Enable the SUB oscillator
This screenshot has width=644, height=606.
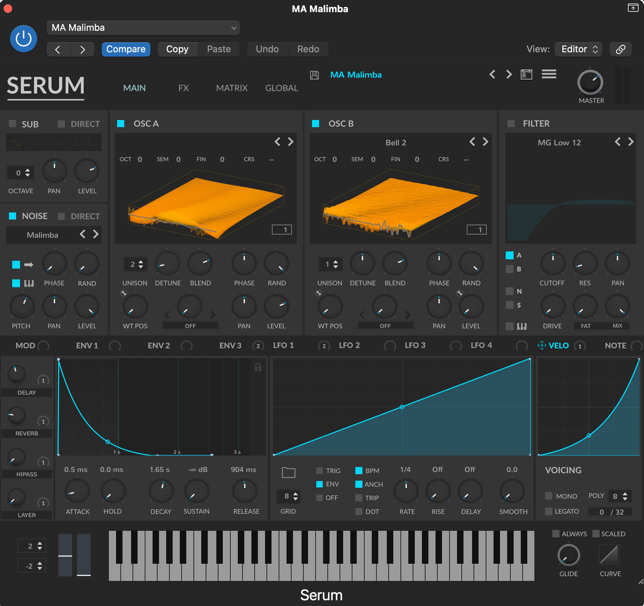click(12, 123)
